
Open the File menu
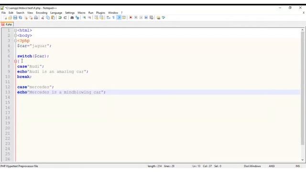point(3,13)
